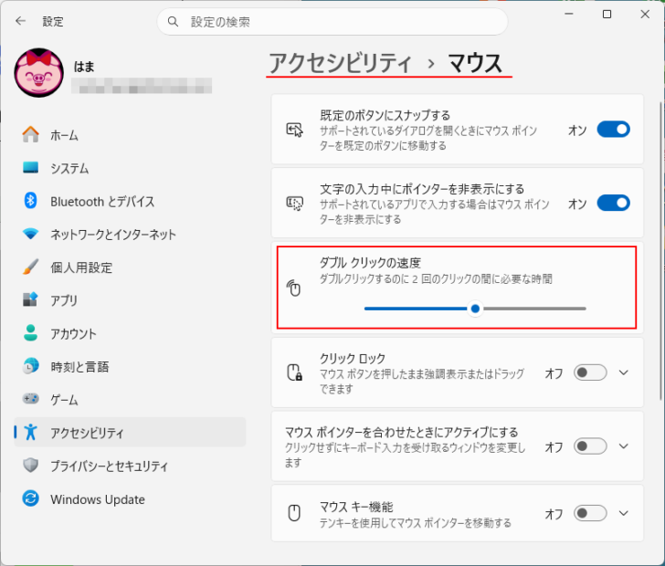Click the Apps icon in sidebar
665x566 pixels.
[x=30, y=299]
